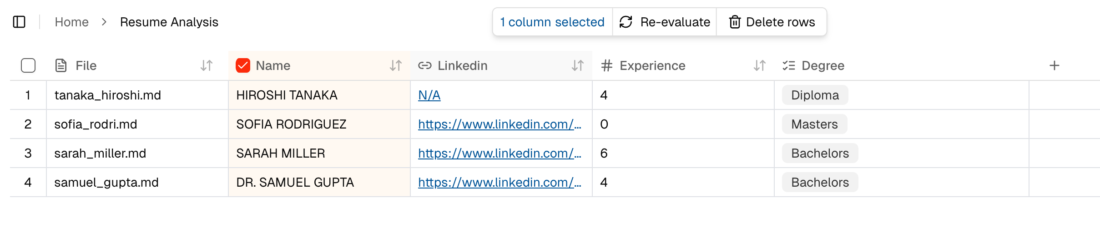Open Sofia Rodriguez's LinkedIn link
This screenshot has height=228, width=1100.
(499, 124)
